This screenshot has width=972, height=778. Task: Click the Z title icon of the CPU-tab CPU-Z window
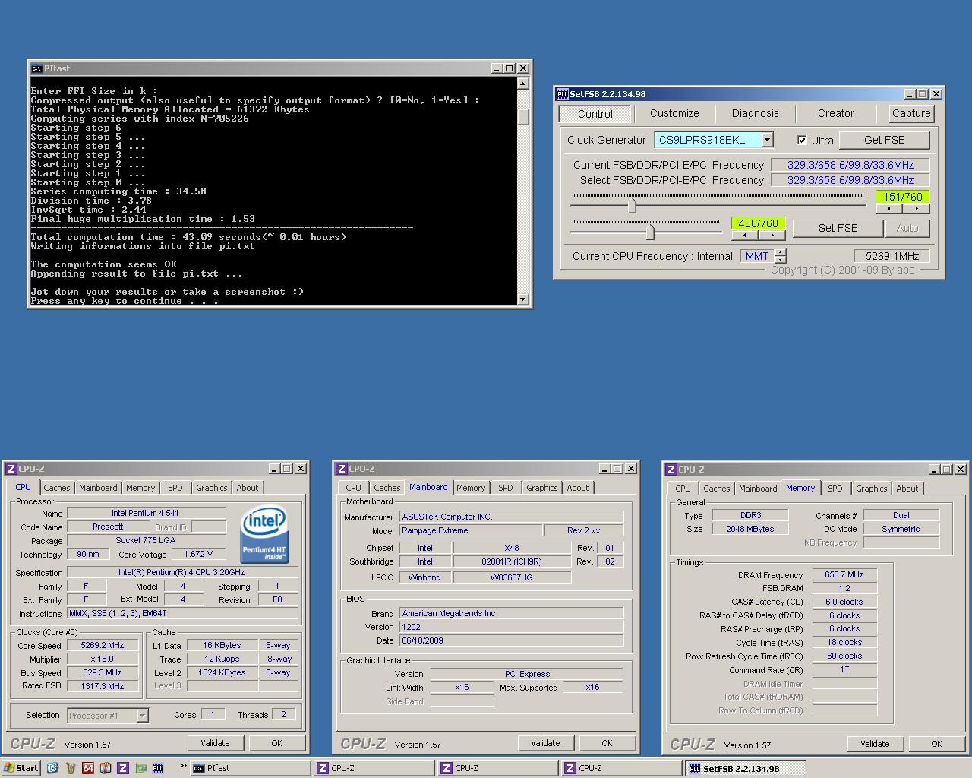pos(11,469)
